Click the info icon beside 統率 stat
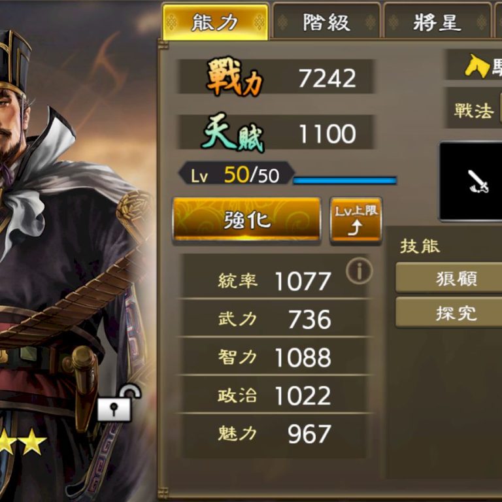This screenshot has height=502, width=502. [x=360, y=271]
